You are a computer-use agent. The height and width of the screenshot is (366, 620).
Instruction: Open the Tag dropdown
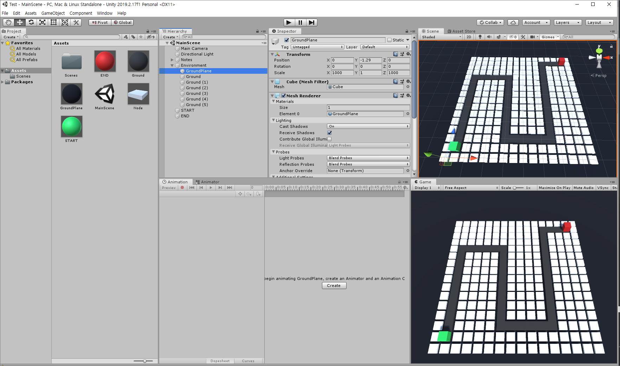point(317,47)
